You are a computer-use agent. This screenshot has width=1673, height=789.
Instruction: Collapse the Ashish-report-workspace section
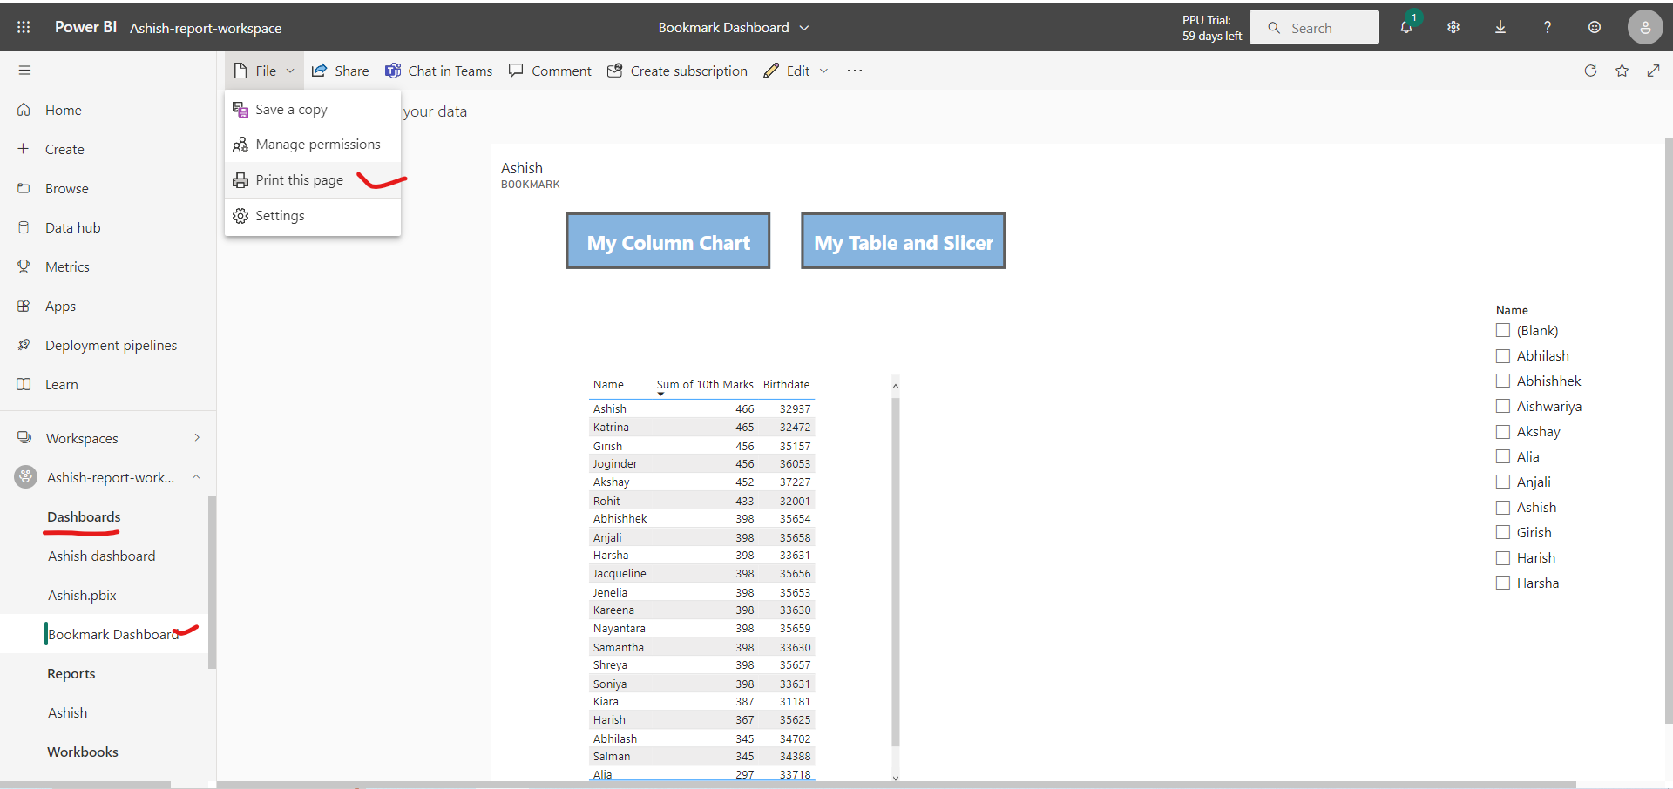click(x=196, y=476)
